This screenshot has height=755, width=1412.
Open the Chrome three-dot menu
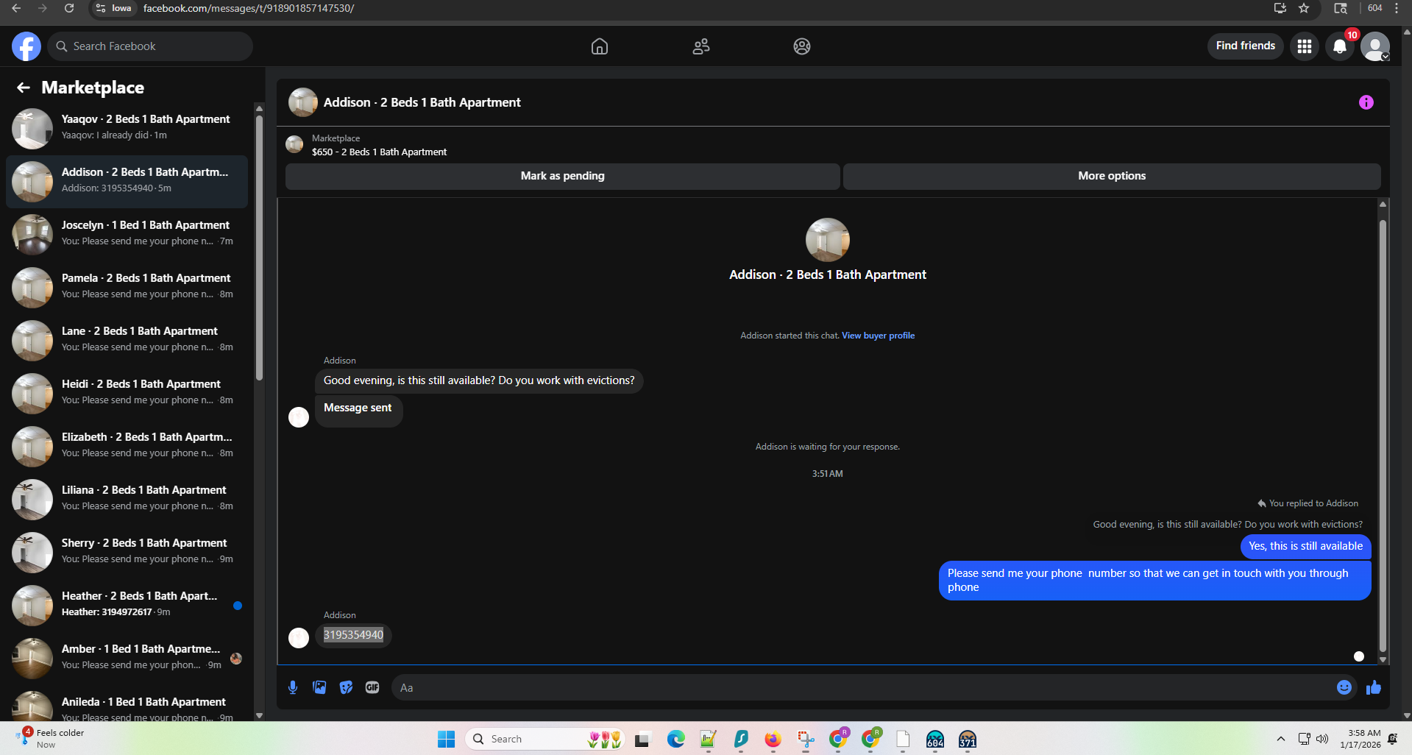(x=1397, y=8)
